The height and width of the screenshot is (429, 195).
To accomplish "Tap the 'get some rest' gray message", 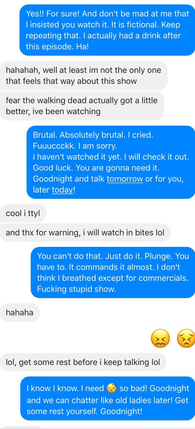I will click(83, 362).
